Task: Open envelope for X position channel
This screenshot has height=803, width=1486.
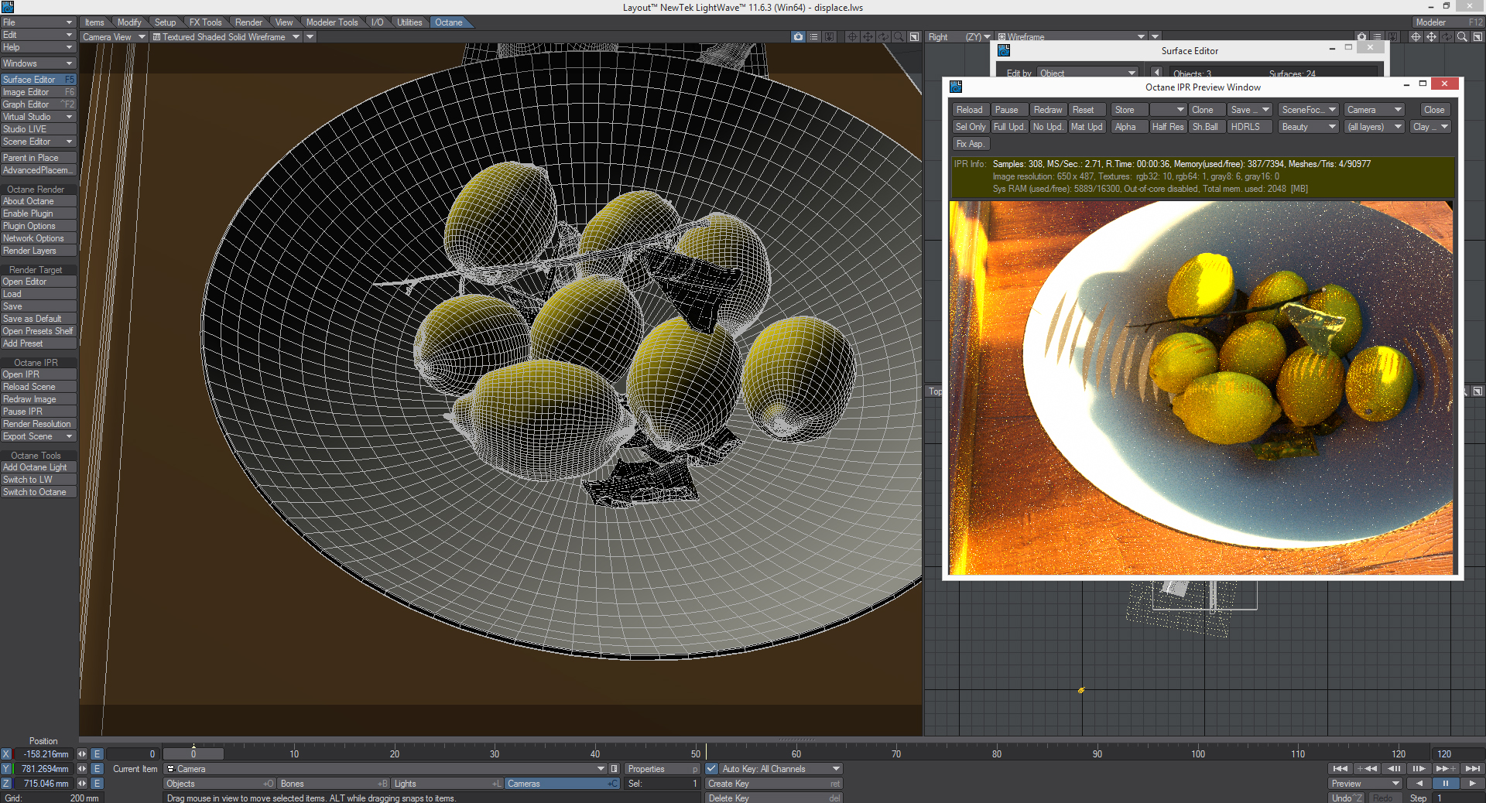Action: (x=98, y=753)
